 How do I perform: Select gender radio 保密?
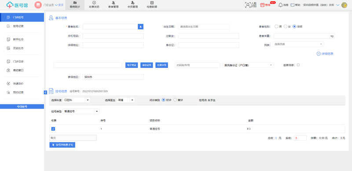click(x=294, y=26)
